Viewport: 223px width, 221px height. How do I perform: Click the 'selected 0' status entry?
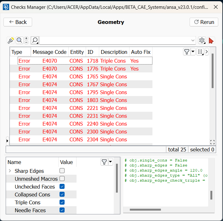(202, 150)
